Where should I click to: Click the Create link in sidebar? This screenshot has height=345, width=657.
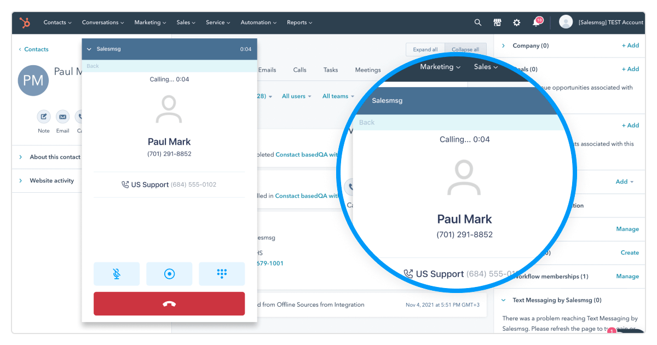pos(630,253)
